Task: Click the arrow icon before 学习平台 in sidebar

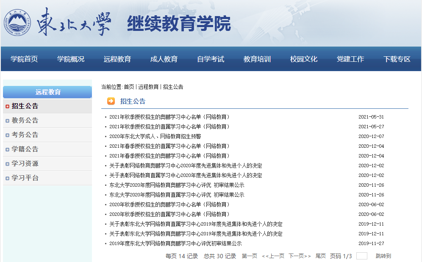Action: (x=8, y=177)
